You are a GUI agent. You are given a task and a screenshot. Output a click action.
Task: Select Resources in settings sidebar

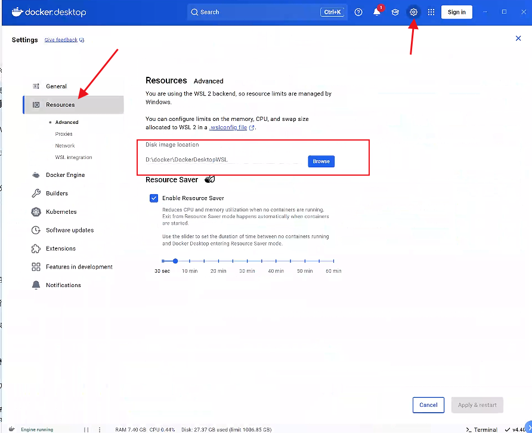(73, 105)
